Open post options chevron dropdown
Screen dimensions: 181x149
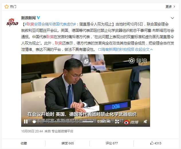pyautogui.click(x=172, y=18)
